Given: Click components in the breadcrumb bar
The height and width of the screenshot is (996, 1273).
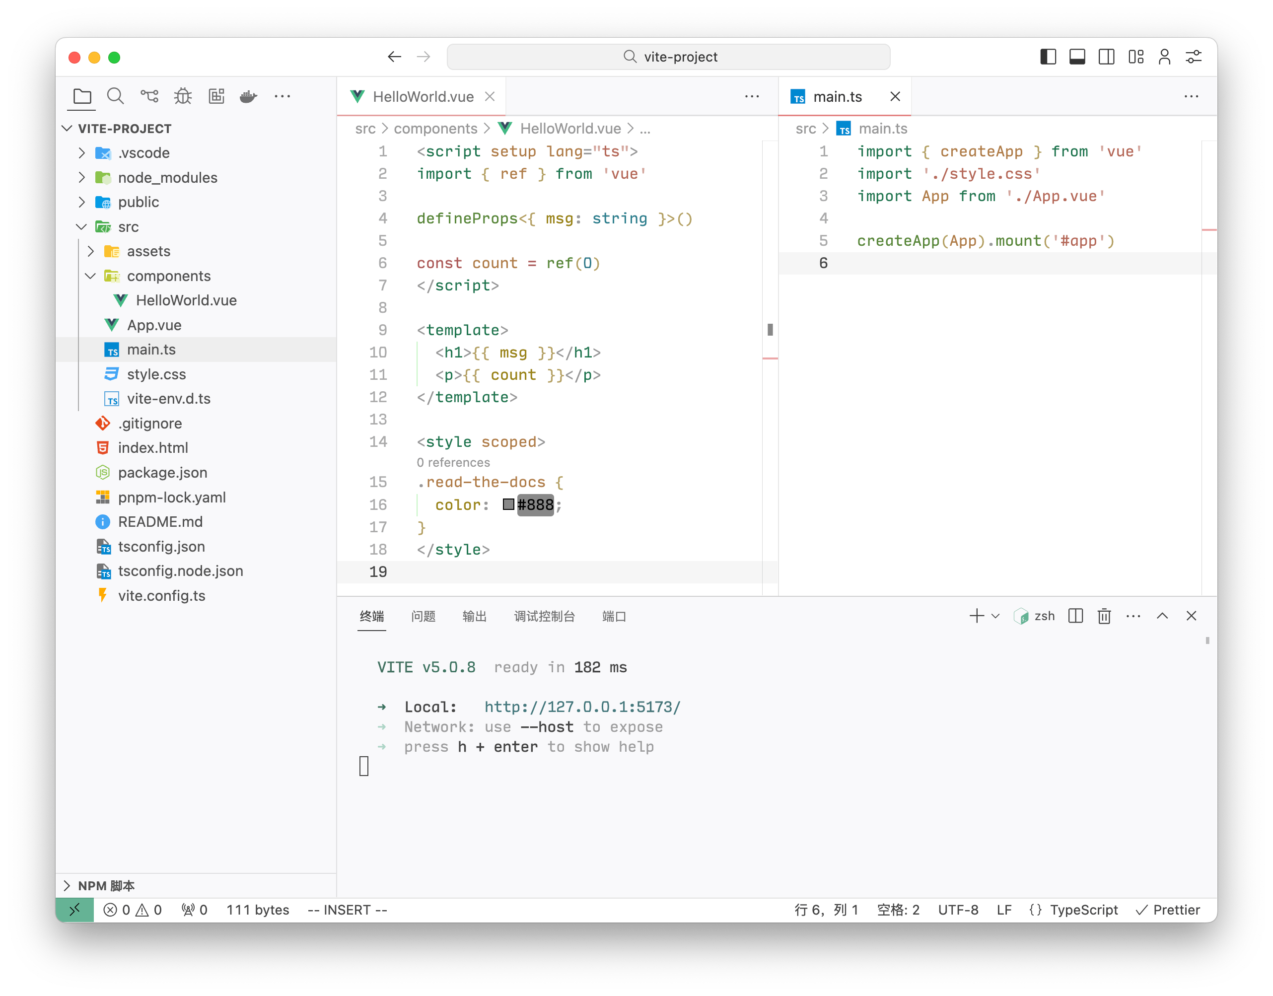Looking at the screenshot, I should [435, 128].
